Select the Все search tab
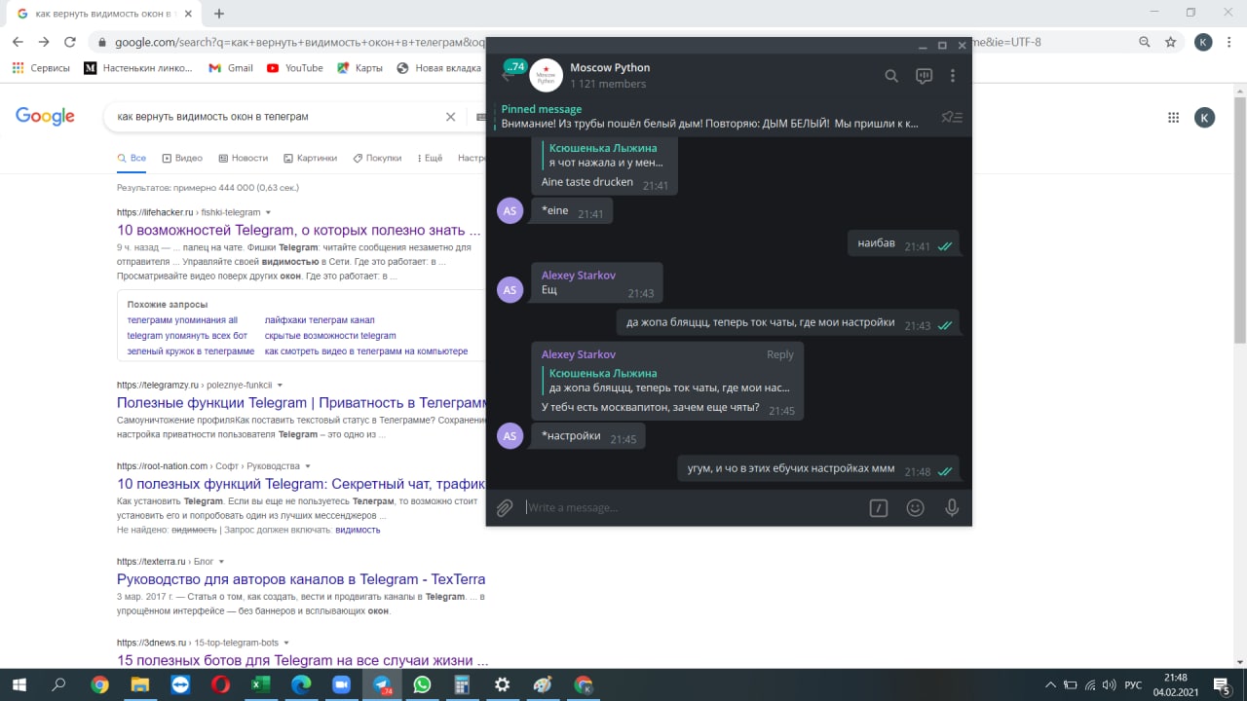The width and height of the screenshot is (1247, 701). coord(132,158)
